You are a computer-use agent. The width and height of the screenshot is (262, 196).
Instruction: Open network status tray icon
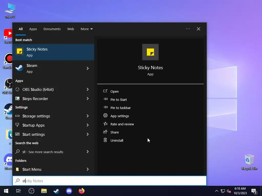223,191
